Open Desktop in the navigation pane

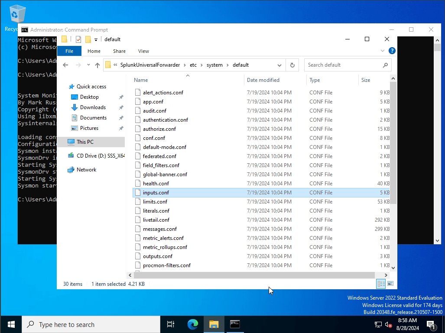(x=89, y=97)
